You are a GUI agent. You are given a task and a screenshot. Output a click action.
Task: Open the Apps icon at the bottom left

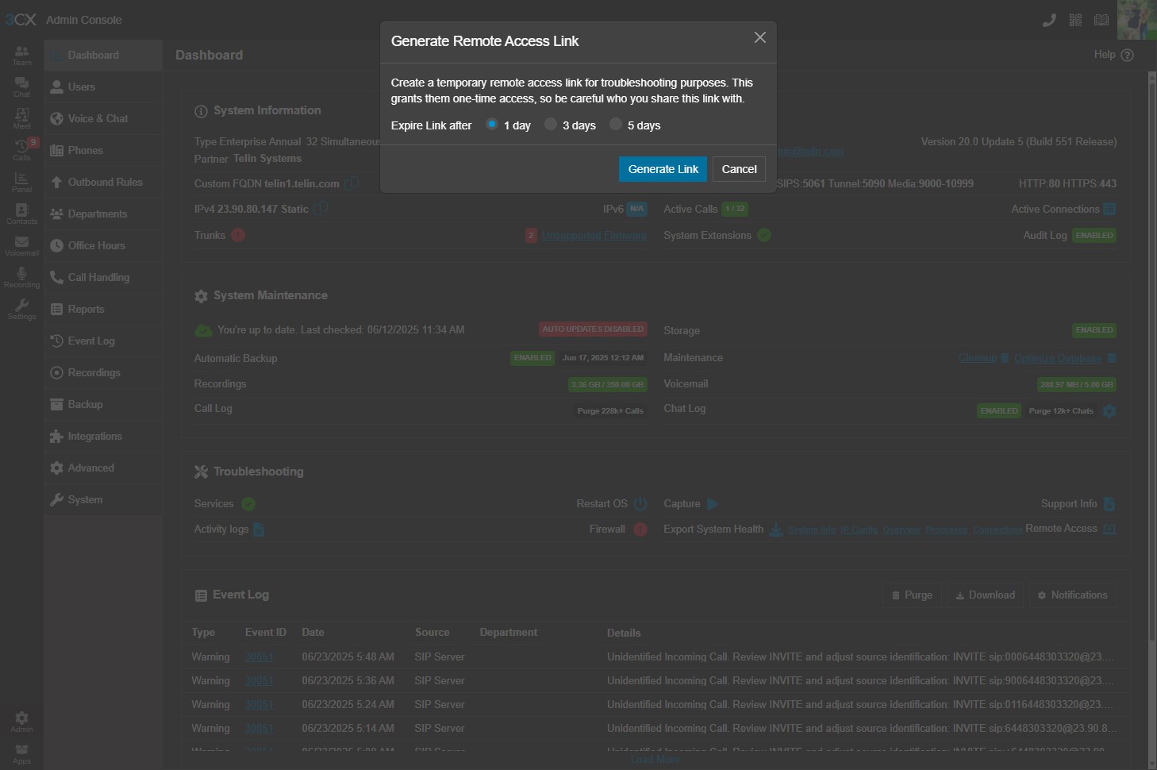[21, 753]
